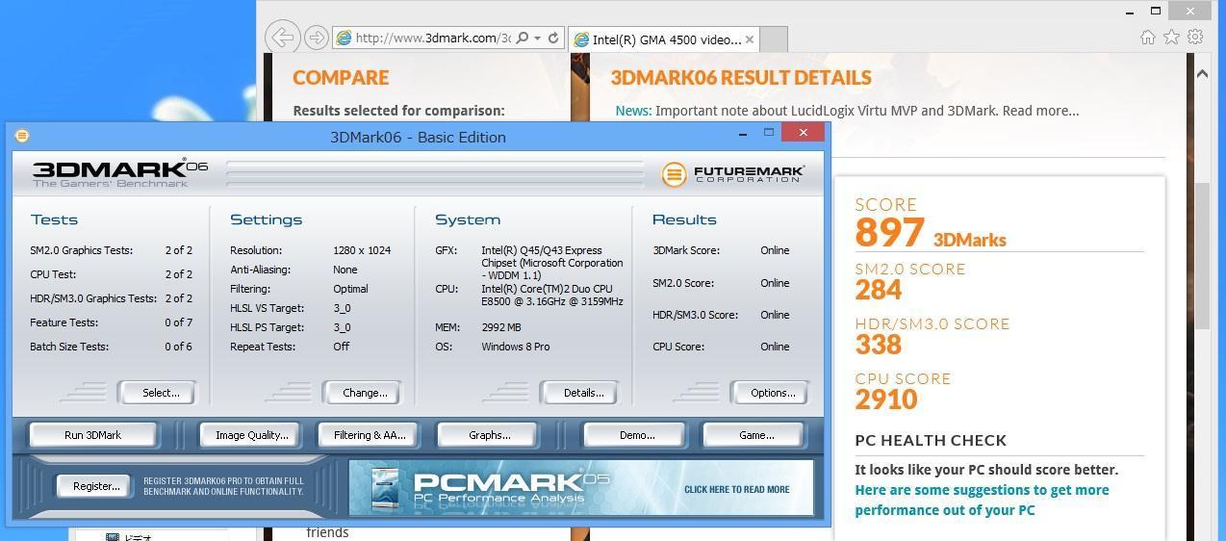Screen dimensions: 1226x541
Task: Click PCMark05 advertisement banner
Action: (x=581, y=487)
